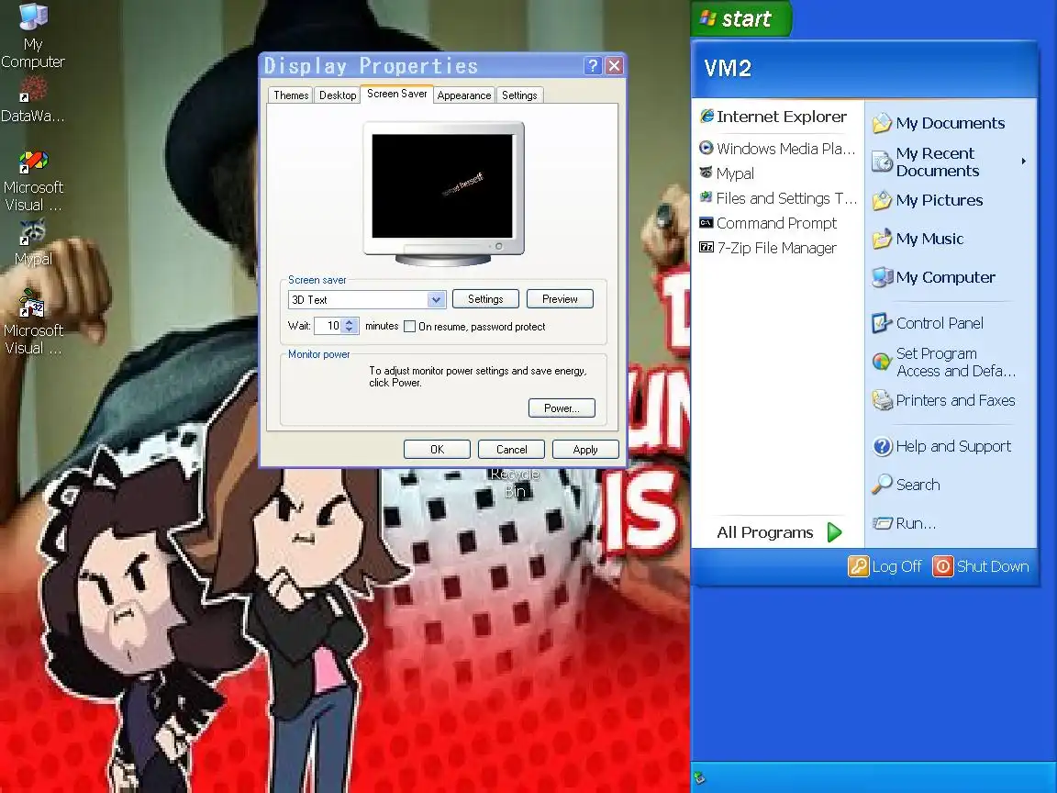Launch Windows Media Player from Start menu

pyautogui.click(x=777, y=149)
